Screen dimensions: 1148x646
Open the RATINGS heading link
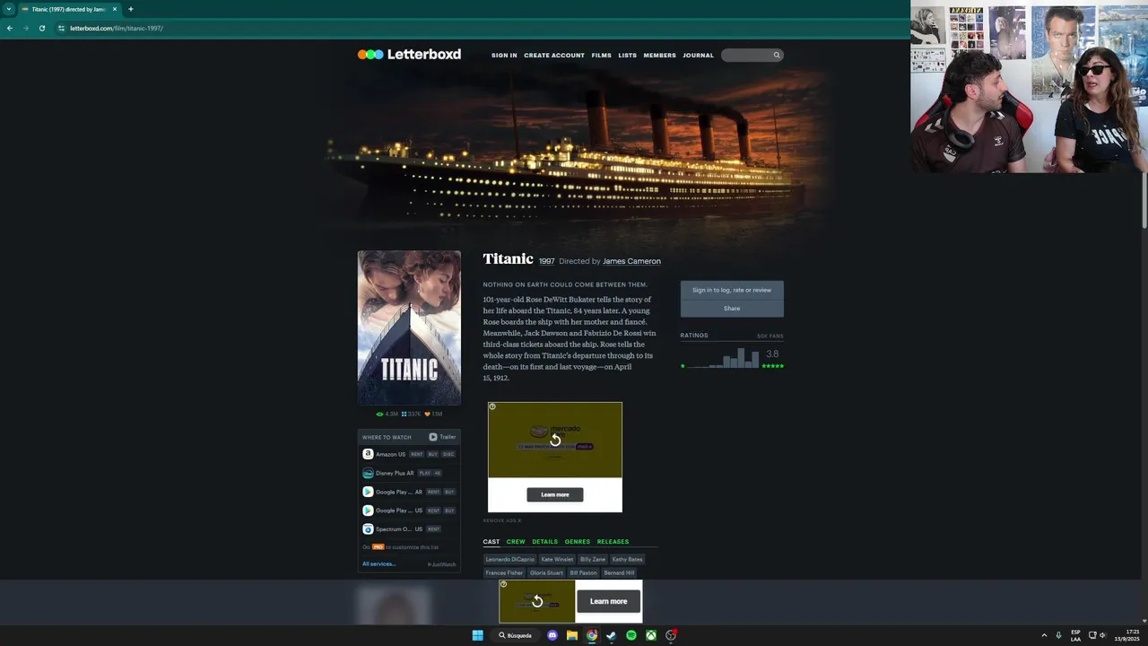point(694,336)
